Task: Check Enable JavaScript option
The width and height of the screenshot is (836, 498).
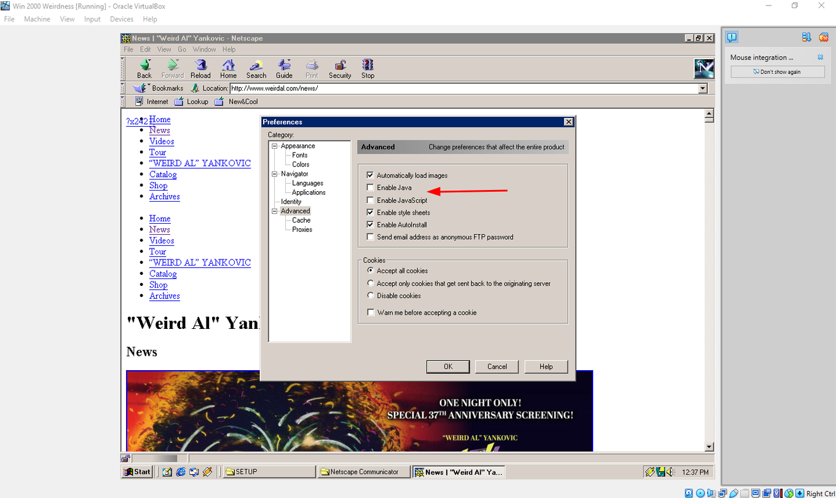Action: click(x=370, y=200)
